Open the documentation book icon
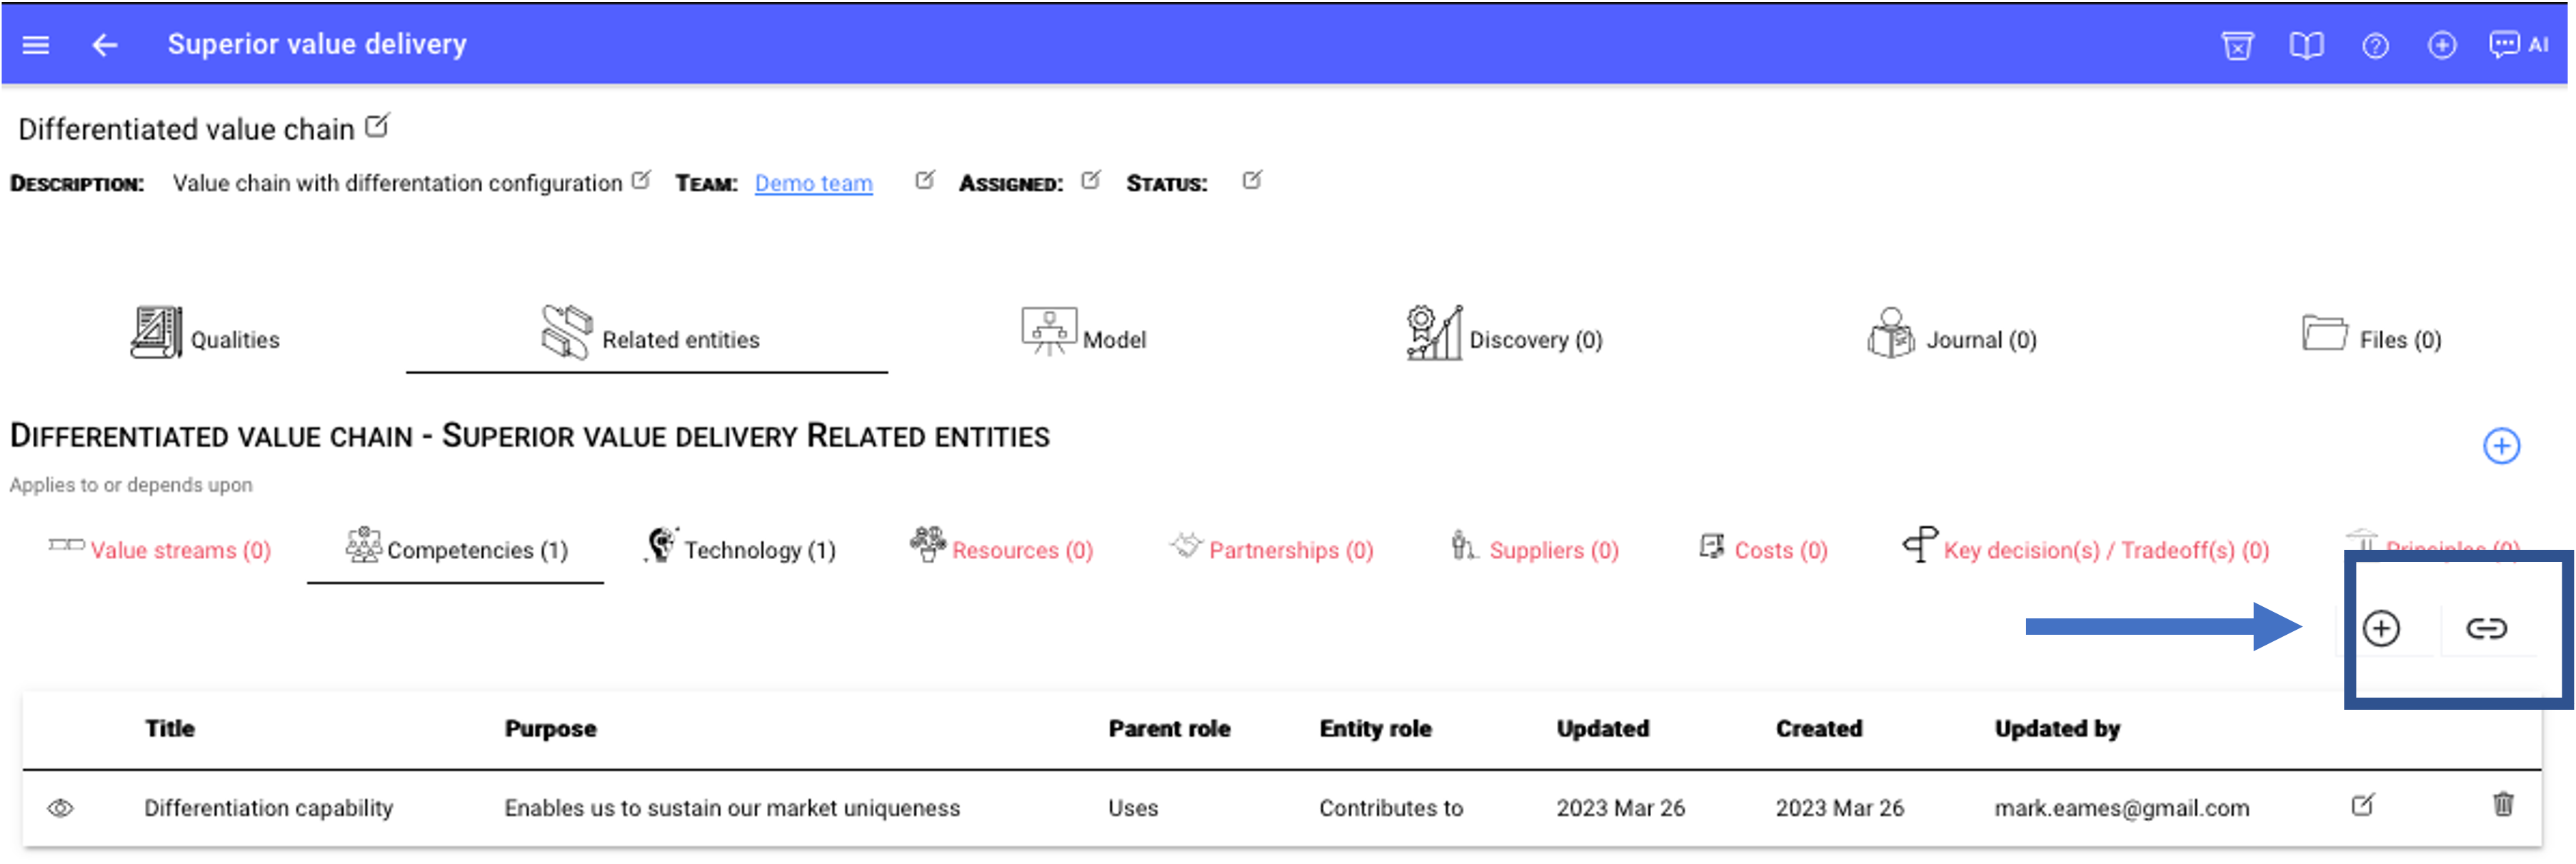Viewport: 2576px width, 864px height. [2308, 44]
